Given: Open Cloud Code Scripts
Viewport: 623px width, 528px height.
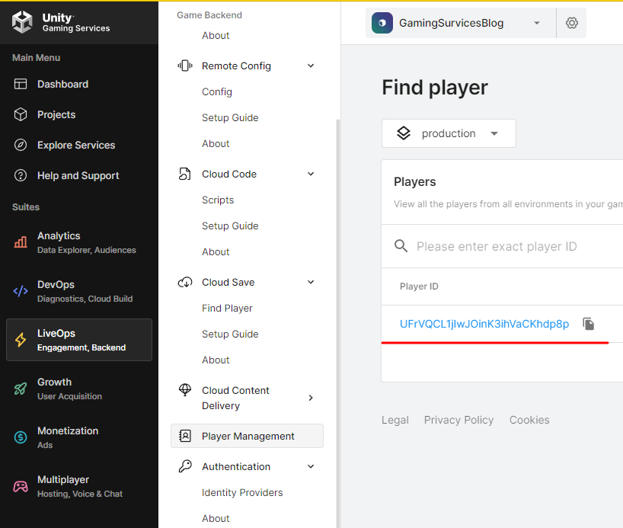Looking at the screenshot, I should [x=218, y=200].
